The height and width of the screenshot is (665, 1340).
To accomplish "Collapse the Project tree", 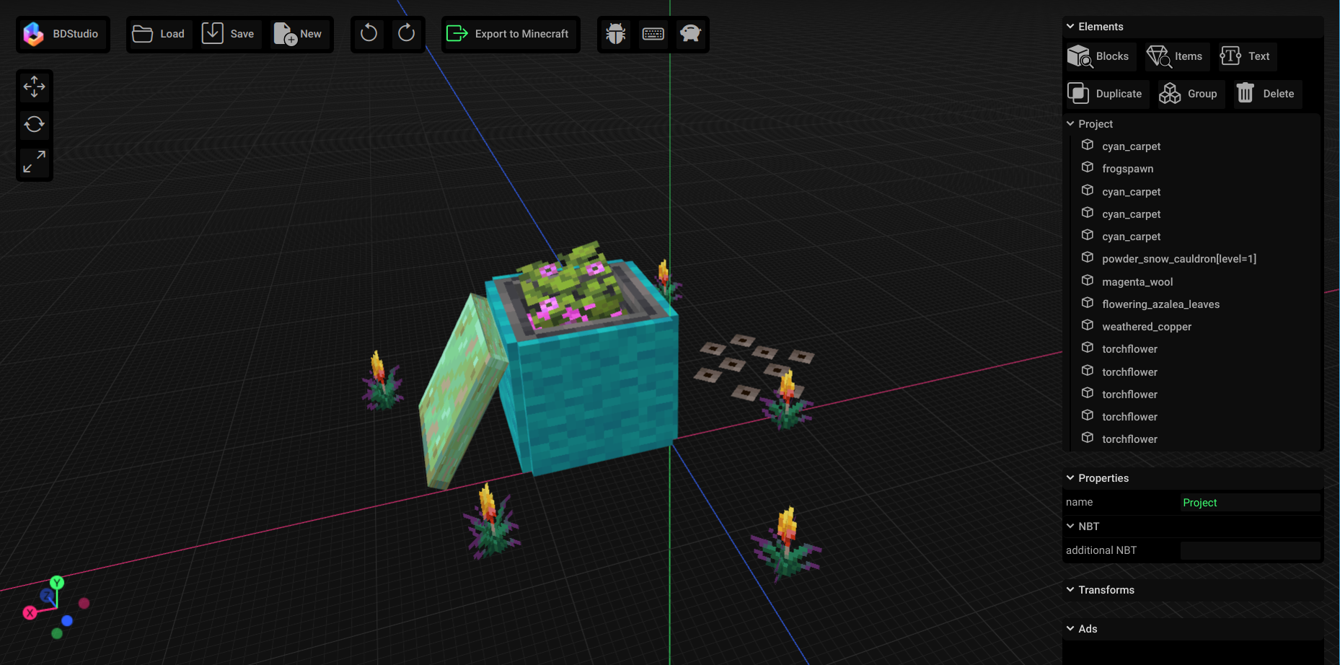I will [1070, 124].
